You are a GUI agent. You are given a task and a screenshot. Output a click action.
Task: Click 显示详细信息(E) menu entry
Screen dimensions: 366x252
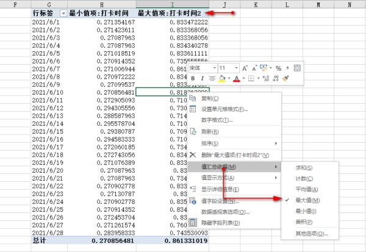tap(234, 189)
